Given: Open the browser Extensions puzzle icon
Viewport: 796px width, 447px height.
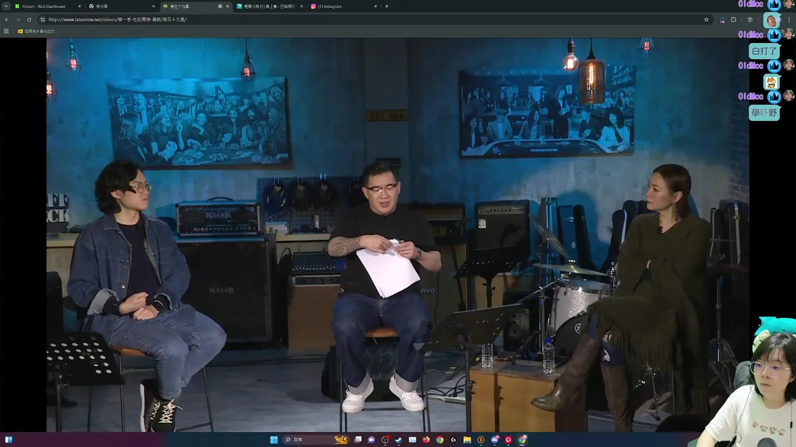Looking at the screenshot, I should click(x=734, y=20).
